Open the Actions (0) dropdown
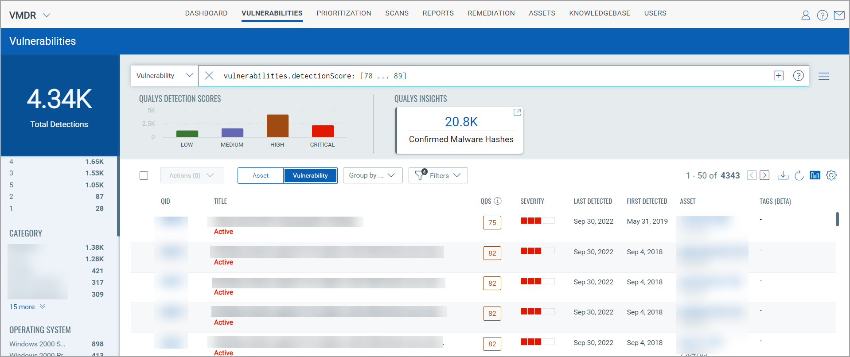Viewport: 850px width, 357px height. point(192,175)
